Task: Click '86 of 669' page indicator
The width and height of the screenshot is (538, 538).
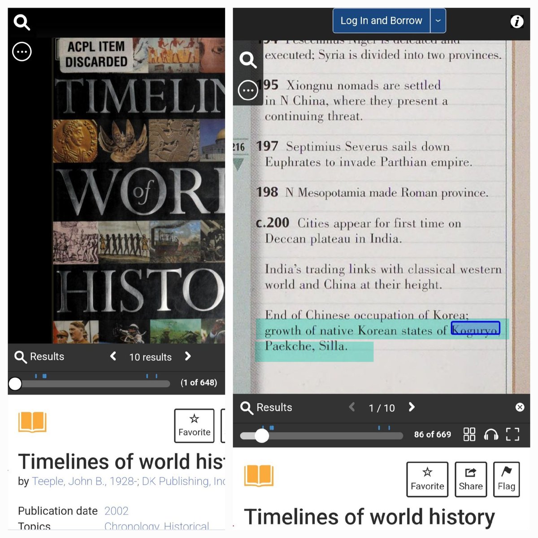Action: tap(433, 434)
